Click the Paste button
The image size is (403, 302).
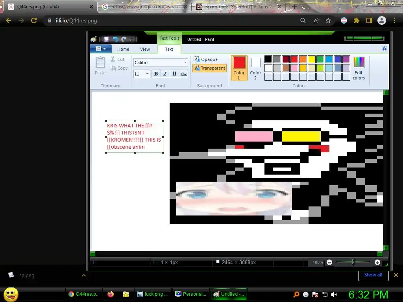[100, 66]
